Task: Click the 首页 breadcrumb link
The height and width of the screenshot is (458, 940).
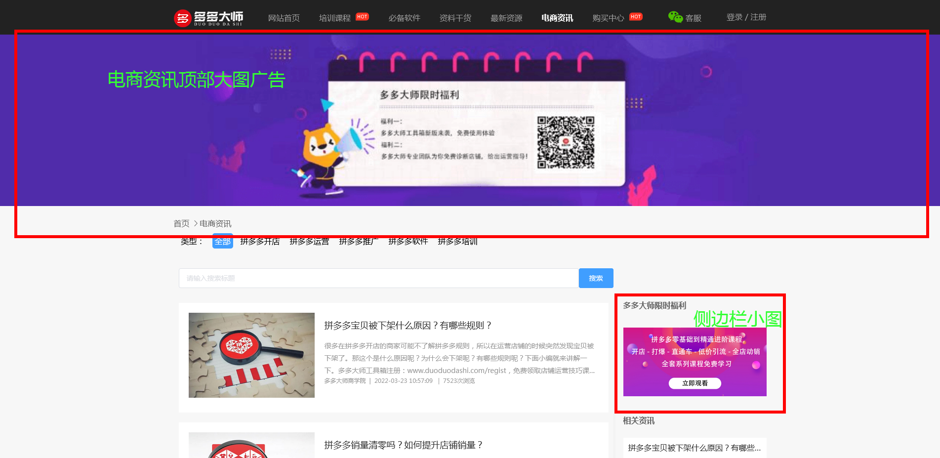Action: click(181, 224)
